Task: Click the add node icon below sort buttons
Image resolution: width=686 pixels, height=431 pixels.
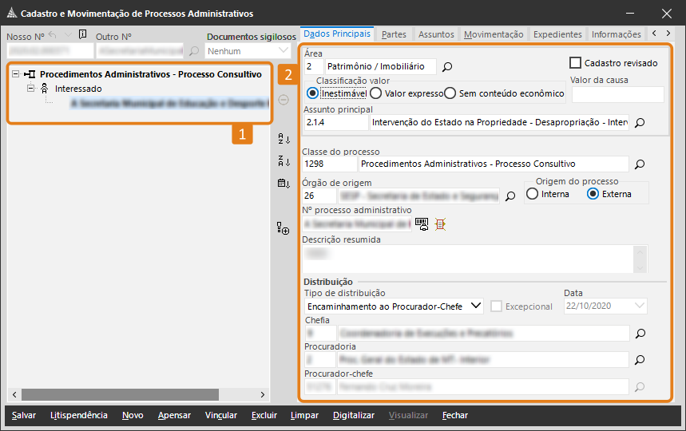Action: (284, 229)
